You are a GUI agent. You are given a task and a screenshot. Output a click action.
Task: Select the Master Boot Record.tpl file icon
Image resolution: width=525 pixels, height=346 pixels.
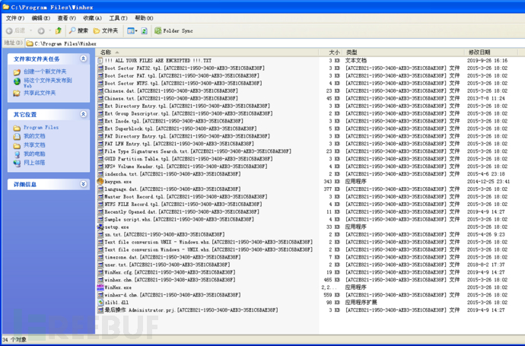pyautogui.click(x=100, y=197)
